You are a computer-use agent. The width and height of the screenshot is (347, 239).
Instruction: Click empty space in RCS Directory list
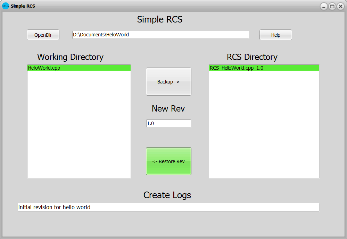point(264,125)
